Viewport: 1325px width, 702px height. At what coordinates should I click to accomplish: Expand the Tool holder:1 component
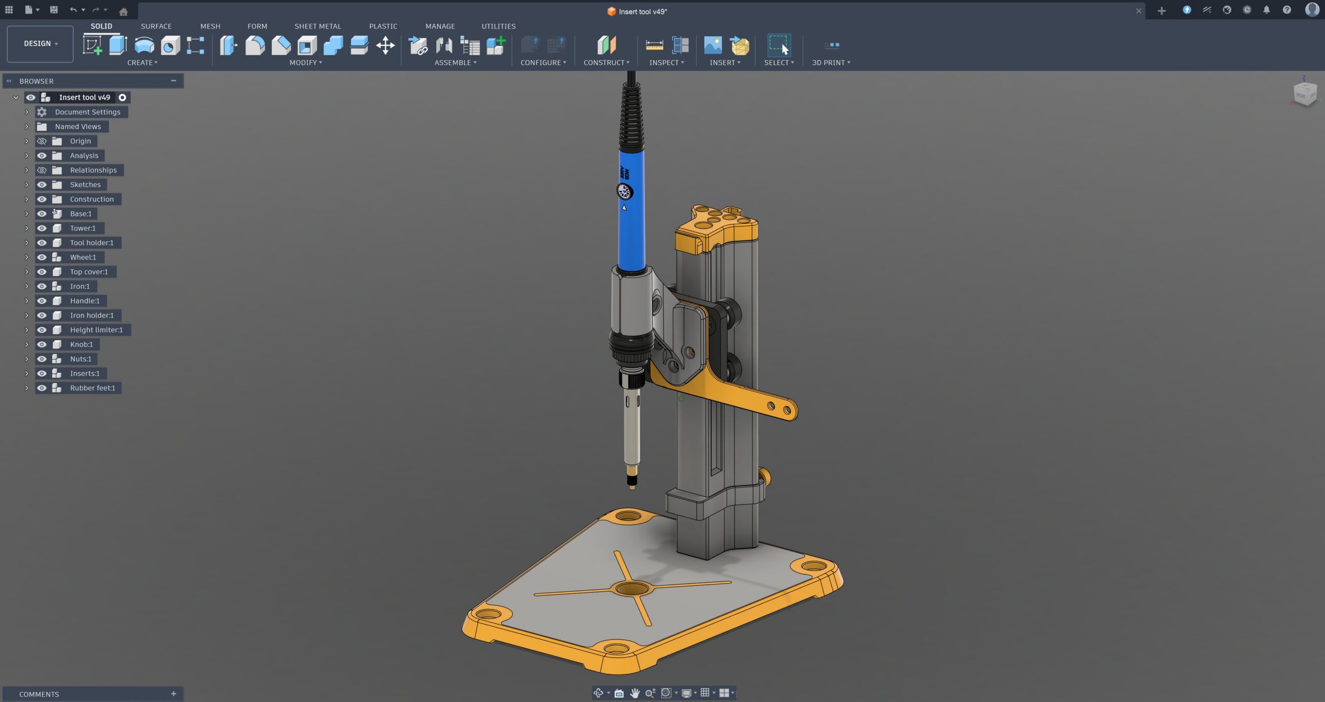(26, 242)
